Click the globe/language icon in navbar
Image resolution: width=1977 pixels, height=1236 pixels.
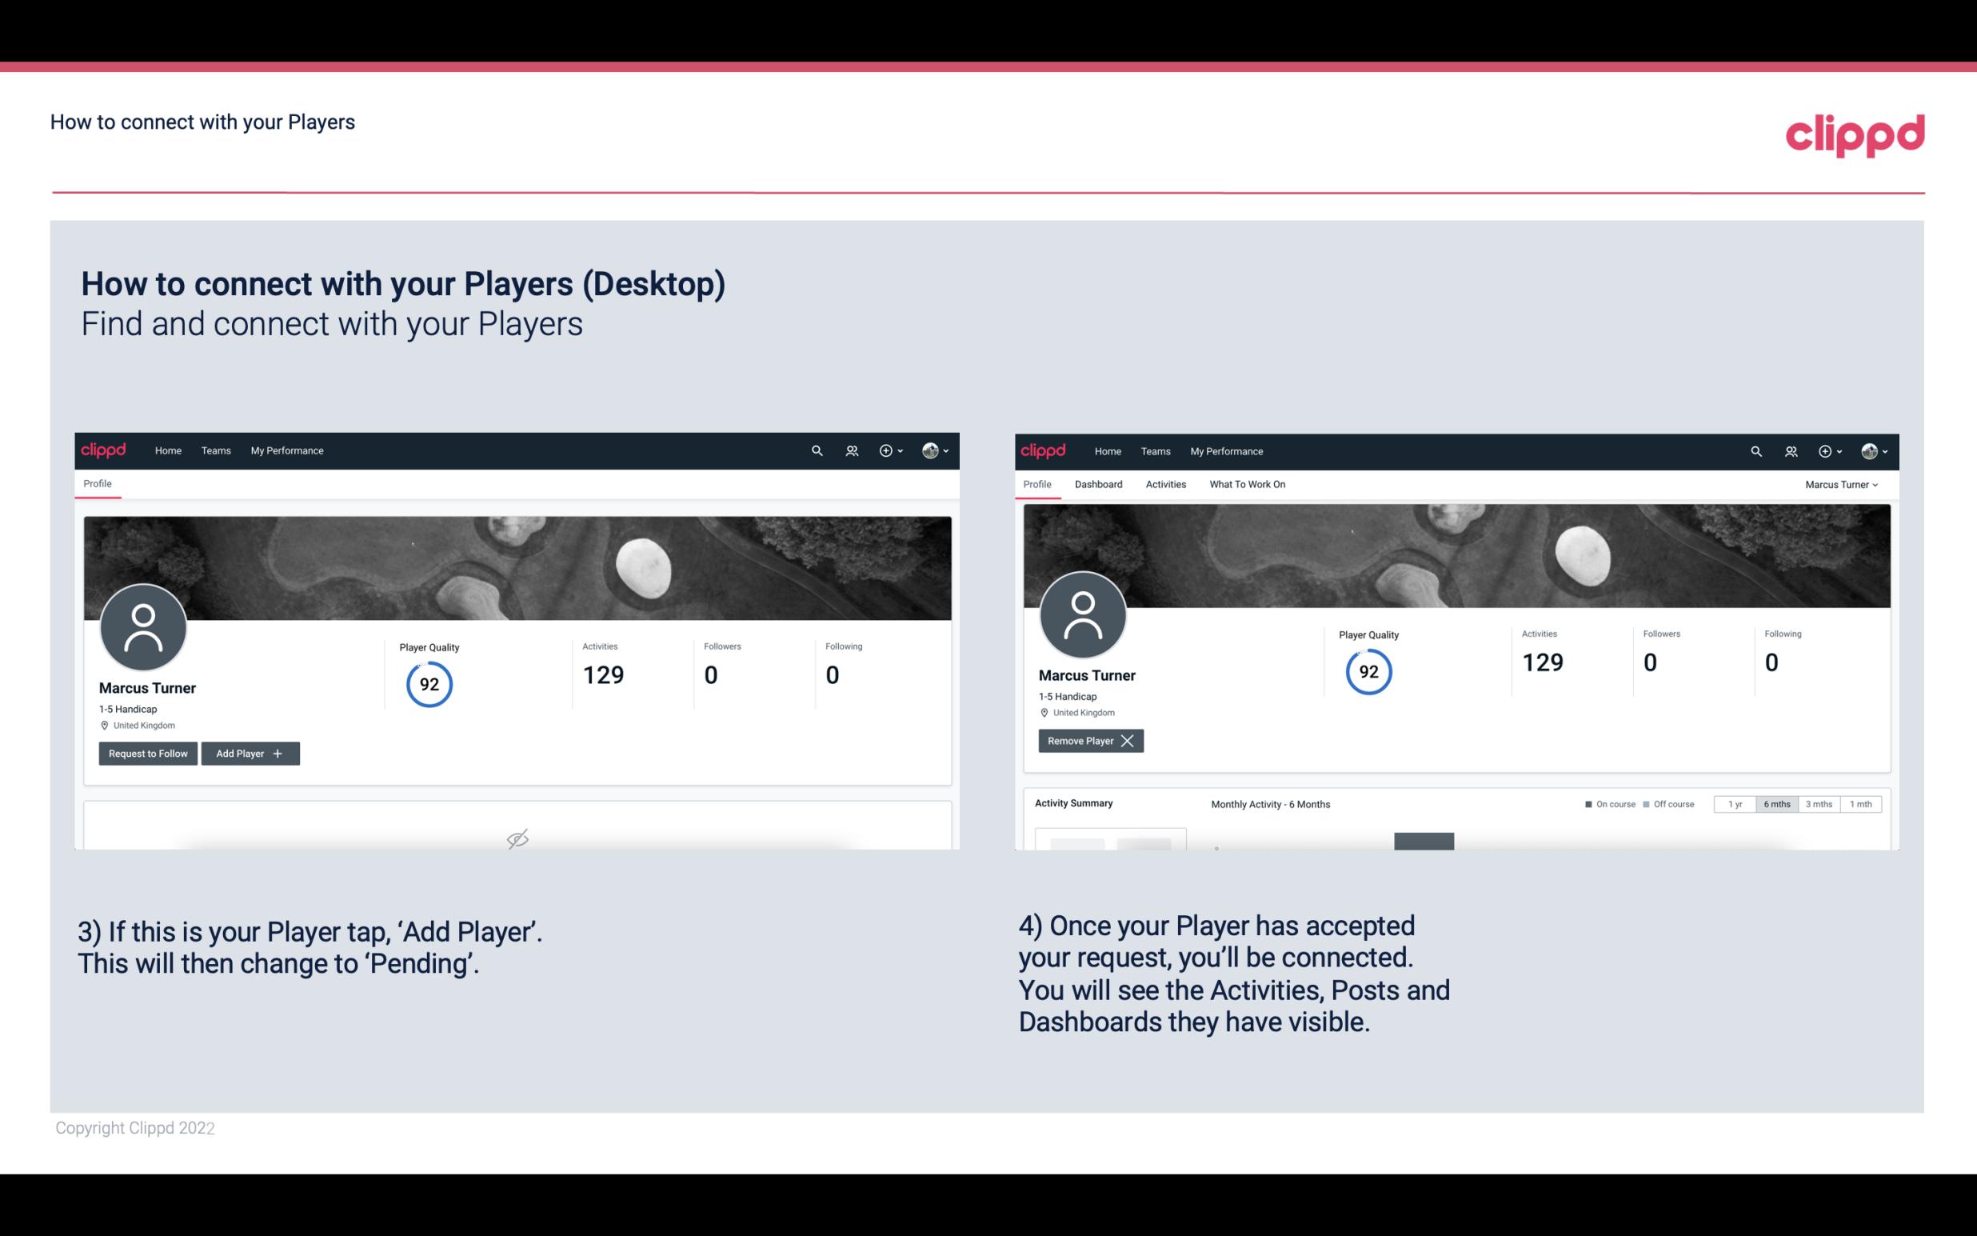[x=929, y=450]
